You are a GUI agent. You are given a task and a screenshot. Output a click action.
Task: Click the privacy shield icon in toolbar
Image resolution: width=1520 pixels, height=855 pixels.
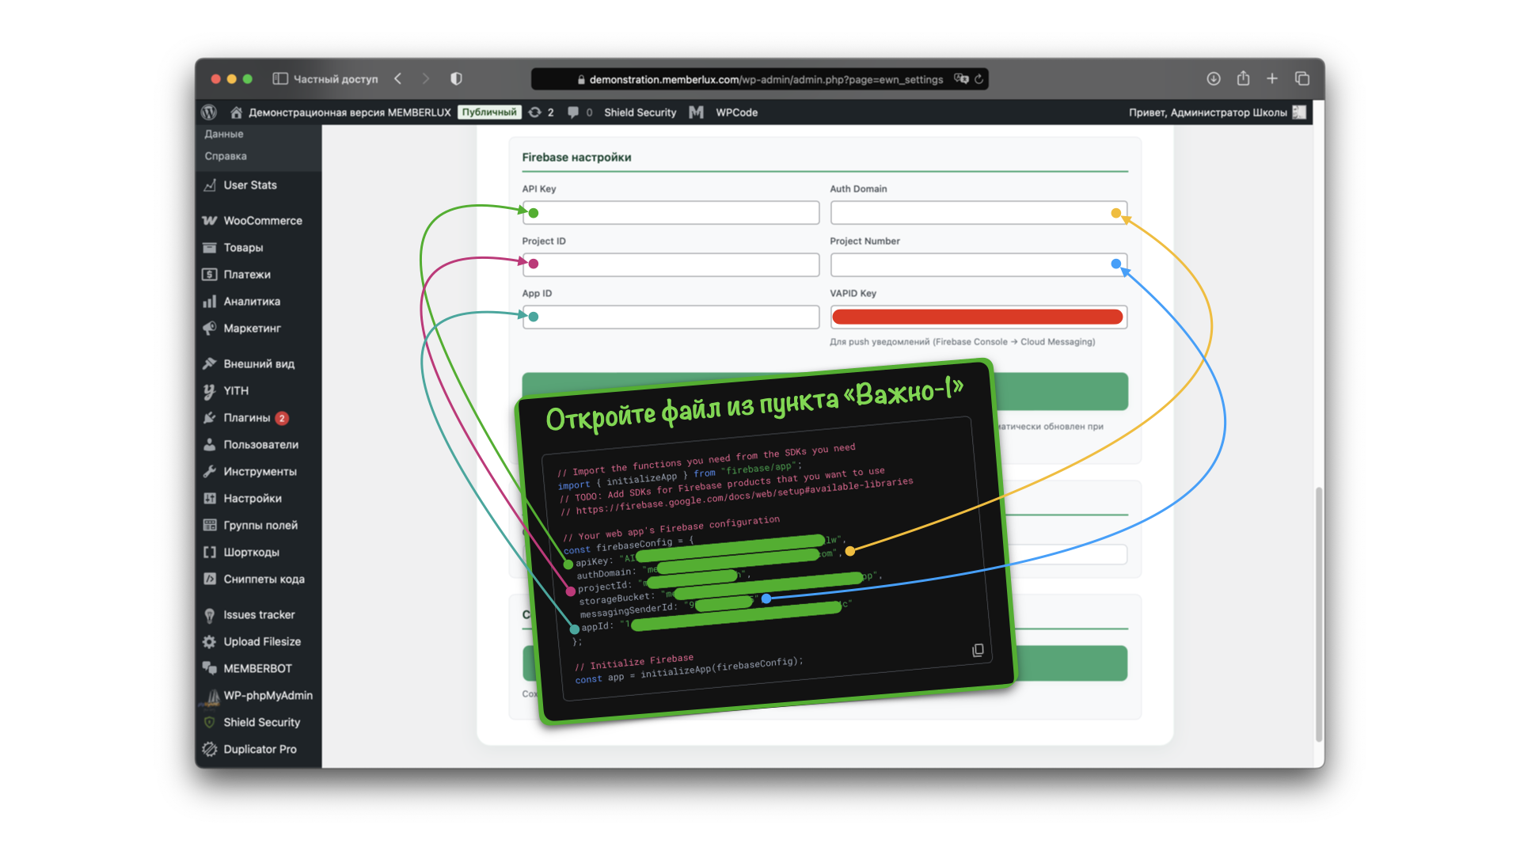tap(456, 78)
